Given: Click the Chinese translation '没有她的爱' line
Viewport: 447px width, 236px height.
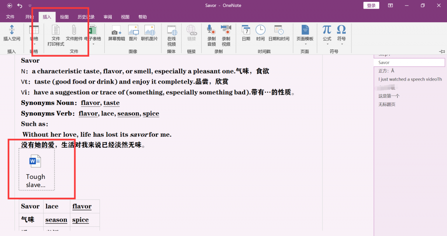Looking at the screenshot, I should pos(83,145).
